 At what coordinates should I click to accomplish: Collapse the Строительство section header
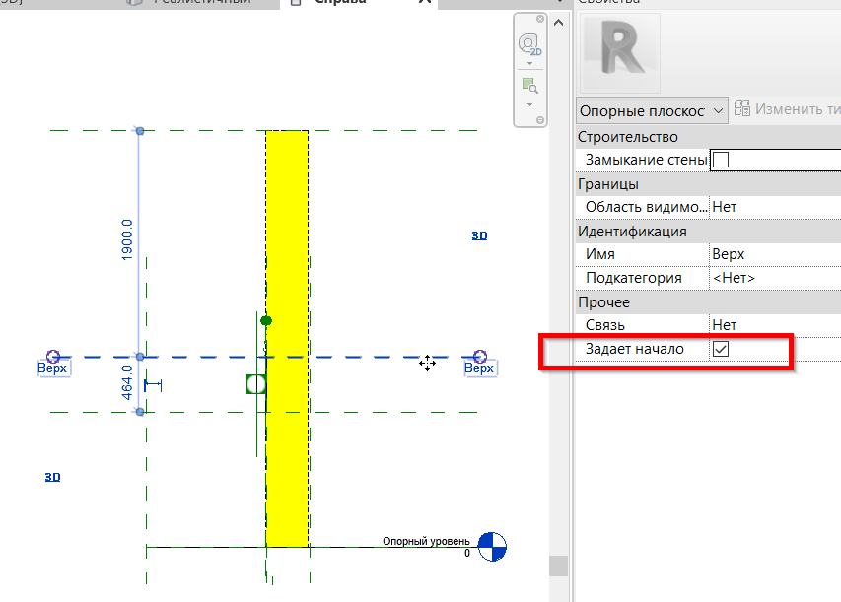(x=708, y=137)
